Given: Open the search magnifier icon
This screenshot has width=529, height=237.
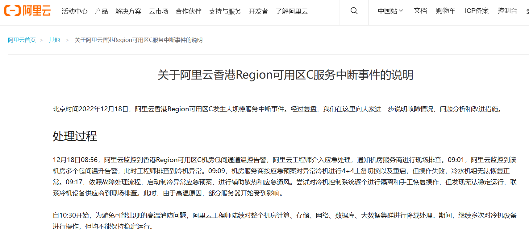Looking at the screenshot, I should (354, 11).
